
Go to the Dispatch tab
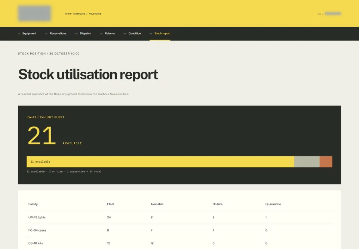click(x=83, y=33)
